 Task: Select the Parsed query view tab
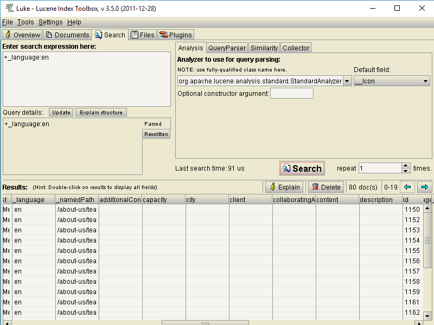156,124
